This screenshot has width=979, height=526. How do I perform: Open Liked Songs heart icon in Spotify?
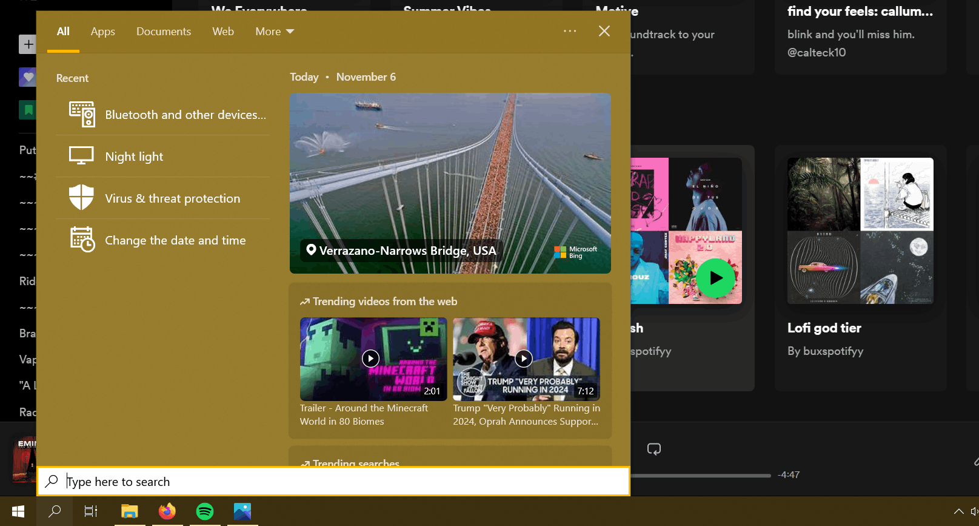[x=28, y=77]
